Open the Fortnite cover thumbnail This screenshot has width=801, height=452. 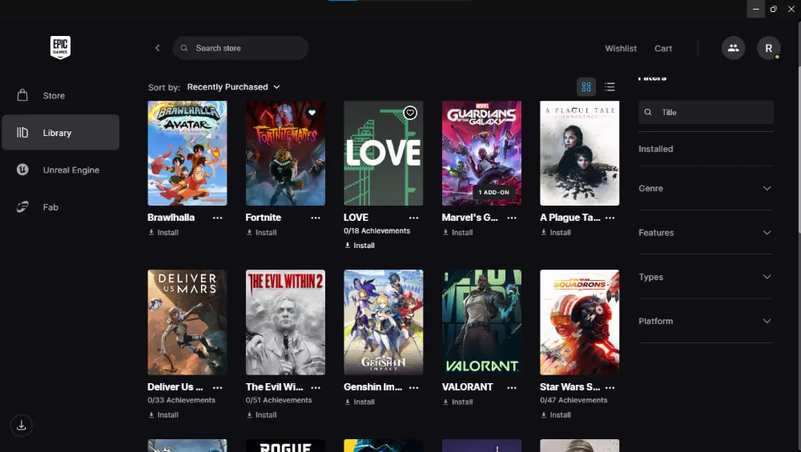(x=285, y=153)
